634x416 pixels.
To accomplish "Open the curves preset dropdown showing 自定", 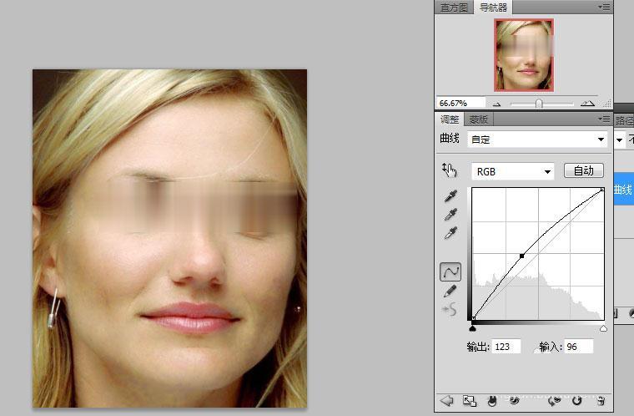I will tap(537, 140).
